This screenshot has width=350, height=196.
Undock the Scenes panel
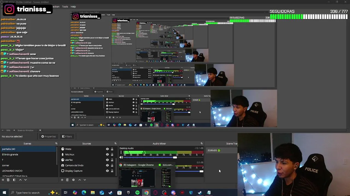click(x=56, y=143)
